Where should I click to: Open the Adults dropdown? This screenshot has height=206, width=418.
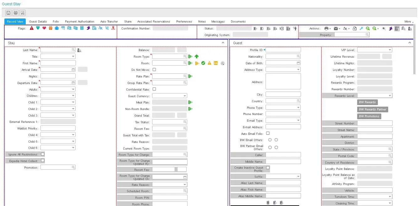point(58,89)
